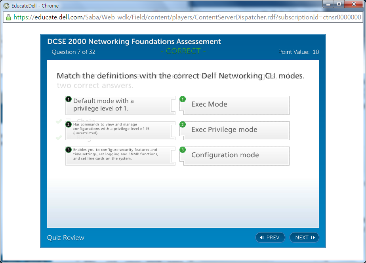Select the Exec Privilege mode answer box
The image size is (366, 263).
coord(236,130)
